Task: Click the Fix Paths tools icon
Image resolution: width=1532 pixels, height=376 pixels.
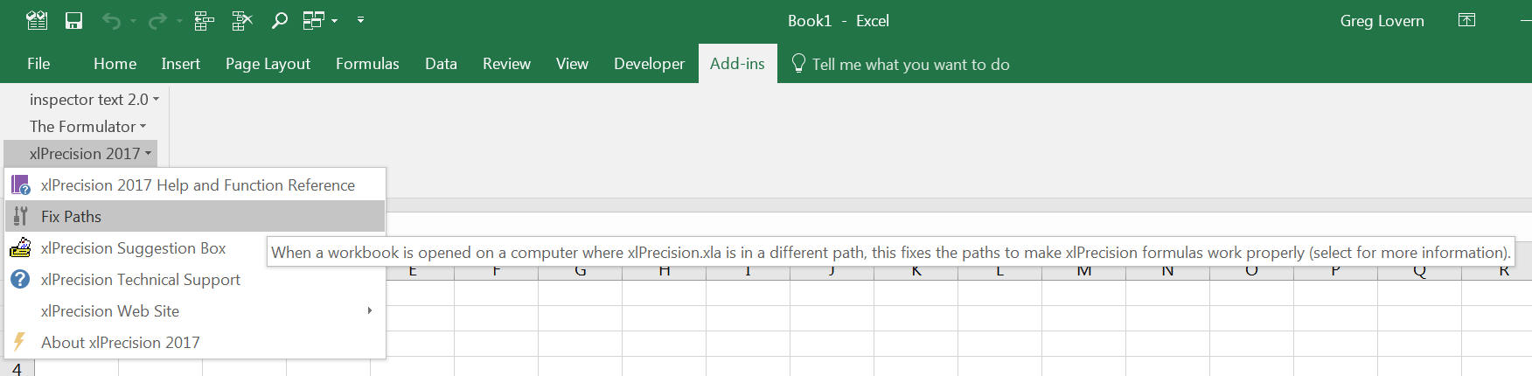Action: click(x=20, y=216)
